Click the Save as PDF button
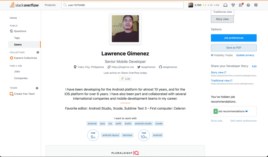The image size is (268, 157). point(233,48)
